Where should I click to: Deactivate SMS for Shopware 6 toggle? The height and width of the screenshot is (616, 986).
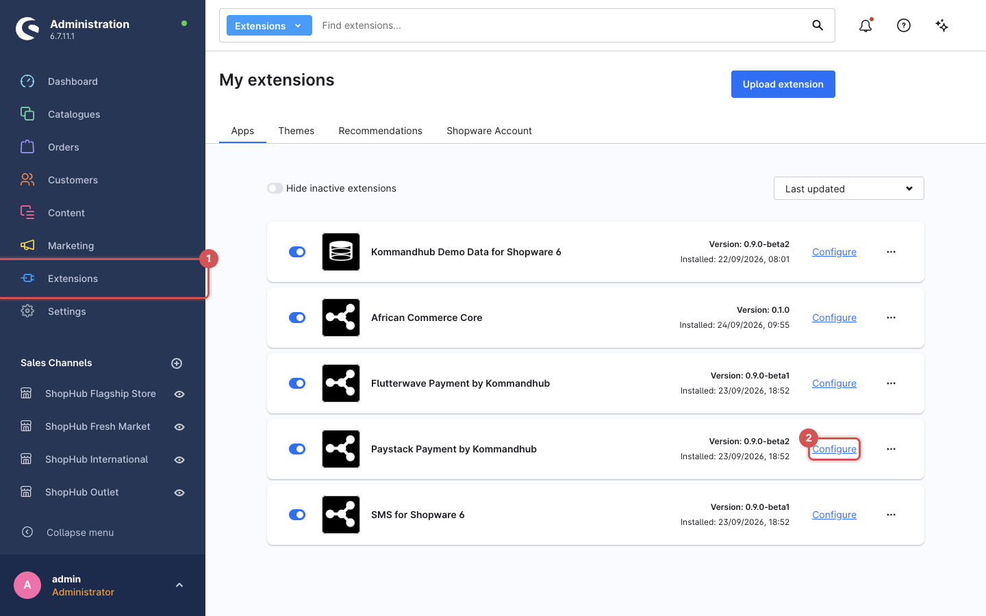coord(297,515)
